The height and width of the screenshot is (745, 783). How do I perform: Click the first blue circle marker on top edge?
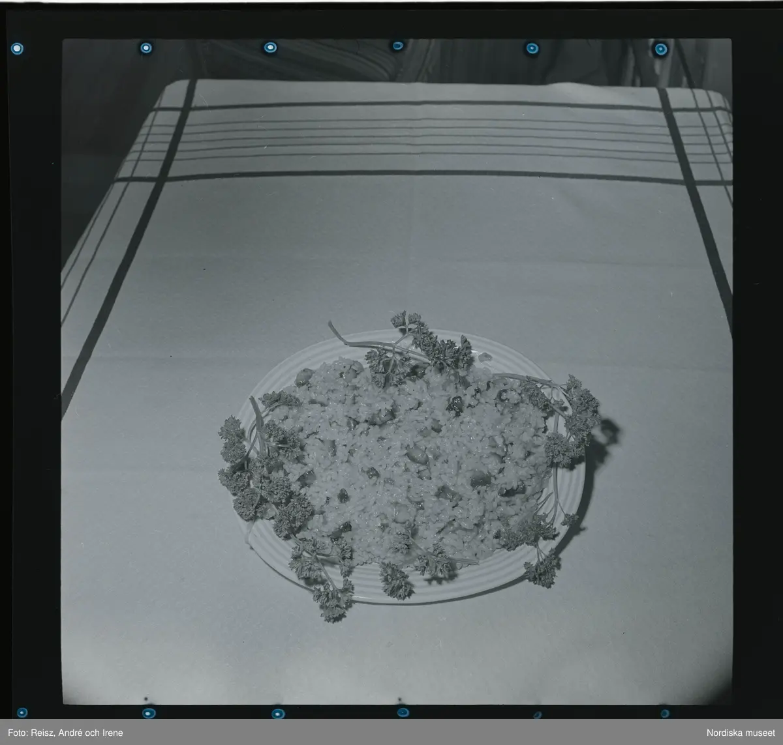(17, 48)
